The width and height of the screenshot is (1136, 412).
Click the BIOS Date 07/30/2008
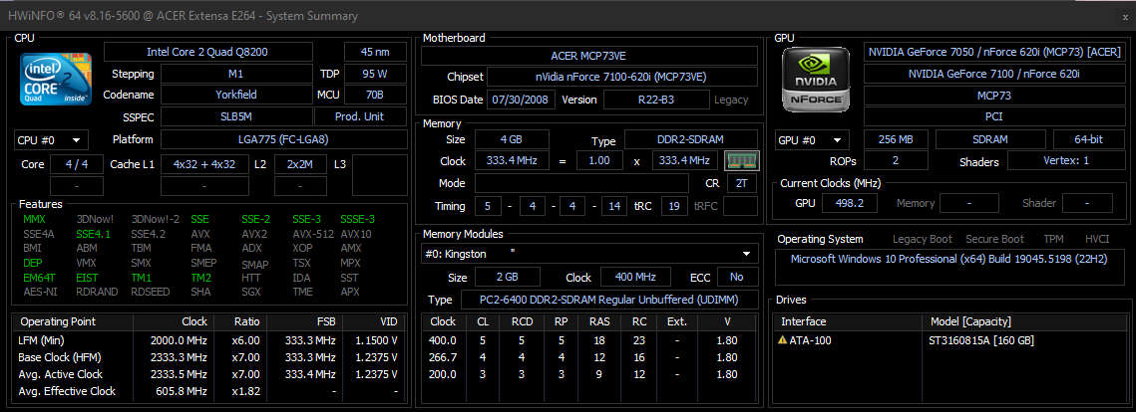pos(521,100)
